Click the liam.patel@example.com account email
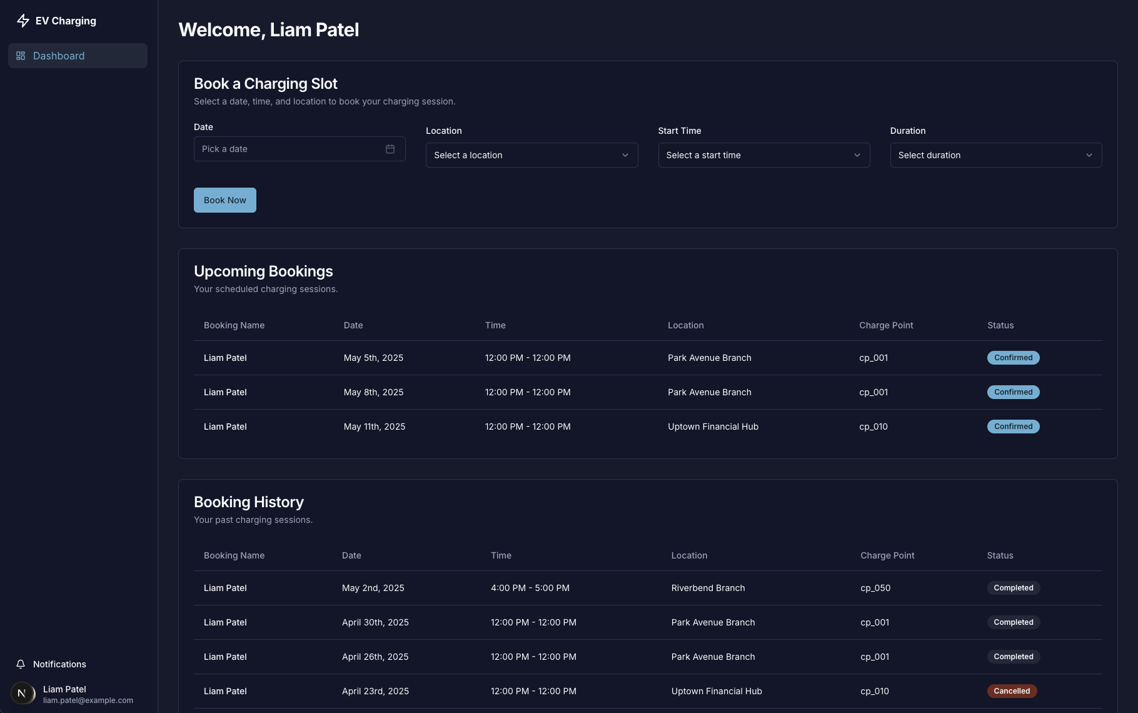The height and width of the screenshot is (713, 1138). (x=88, y=700)
